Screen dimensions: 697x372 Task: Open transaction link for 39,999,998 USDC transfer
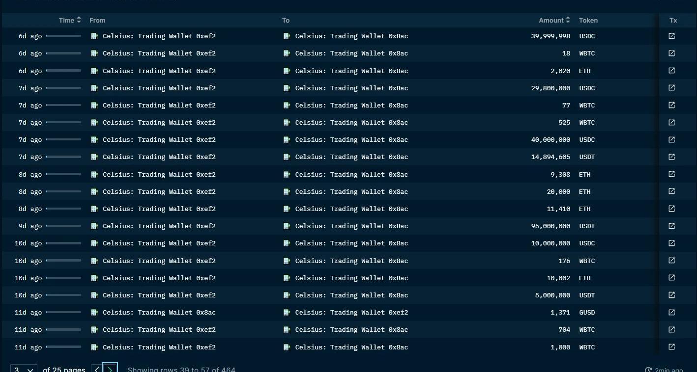671,36
